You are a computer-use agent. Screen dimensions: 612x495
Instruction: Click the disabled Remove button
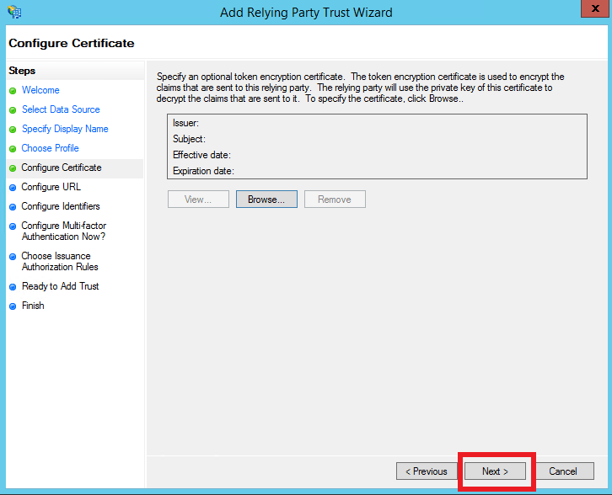point(335,200)
